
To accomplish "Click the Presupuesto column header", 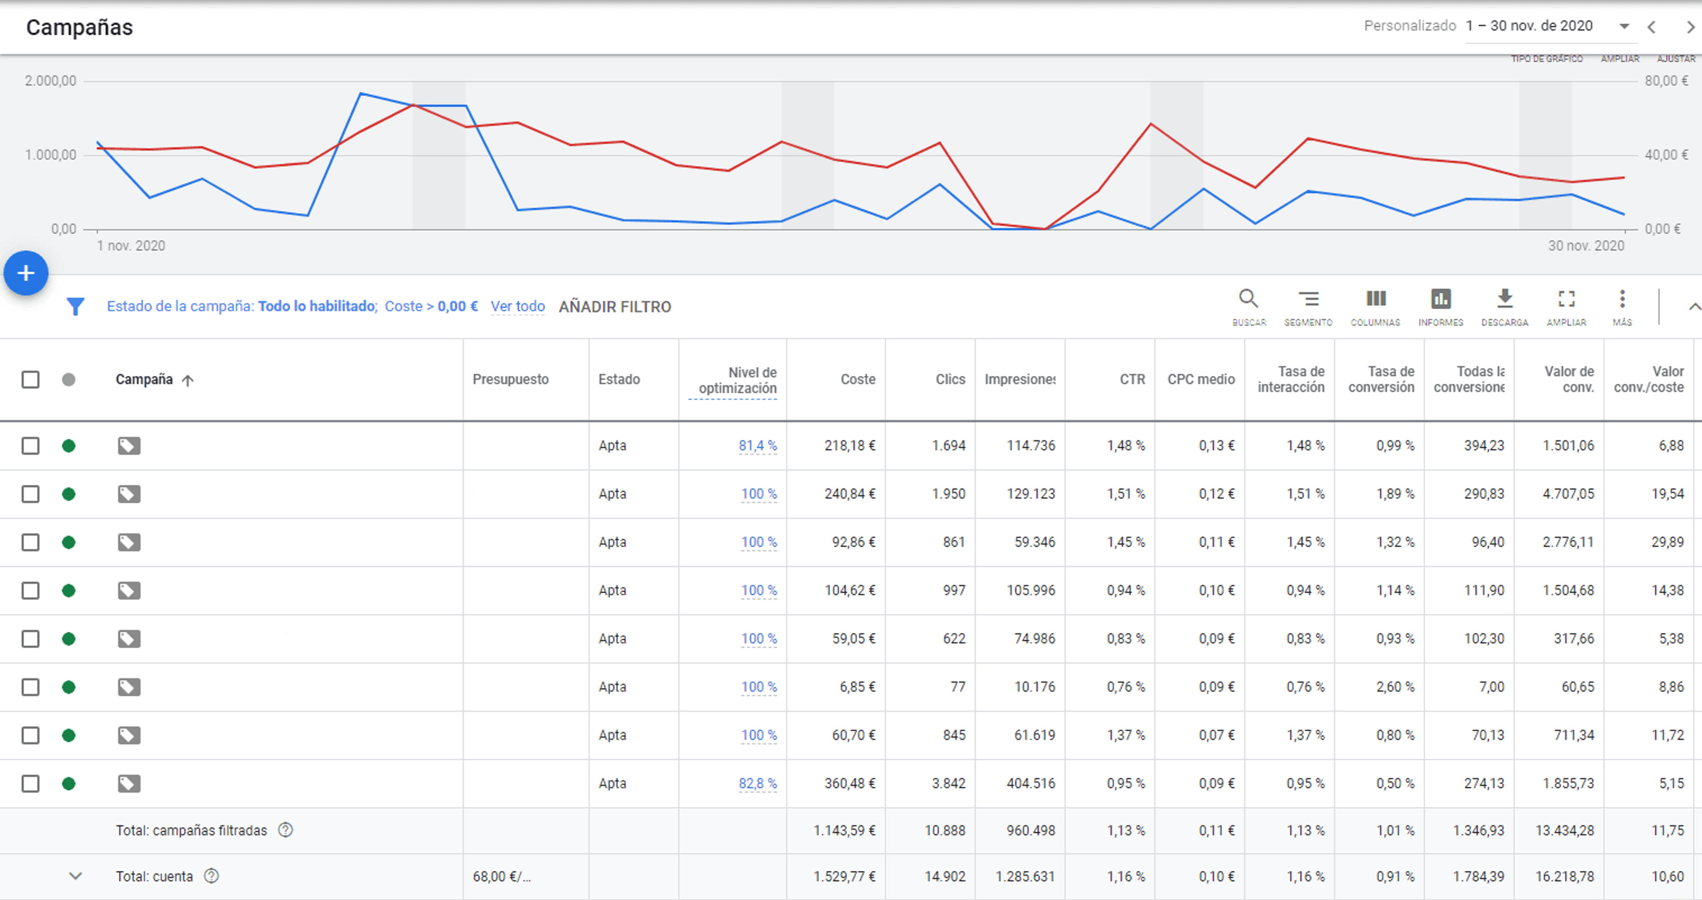I will (x=511, y=380).
